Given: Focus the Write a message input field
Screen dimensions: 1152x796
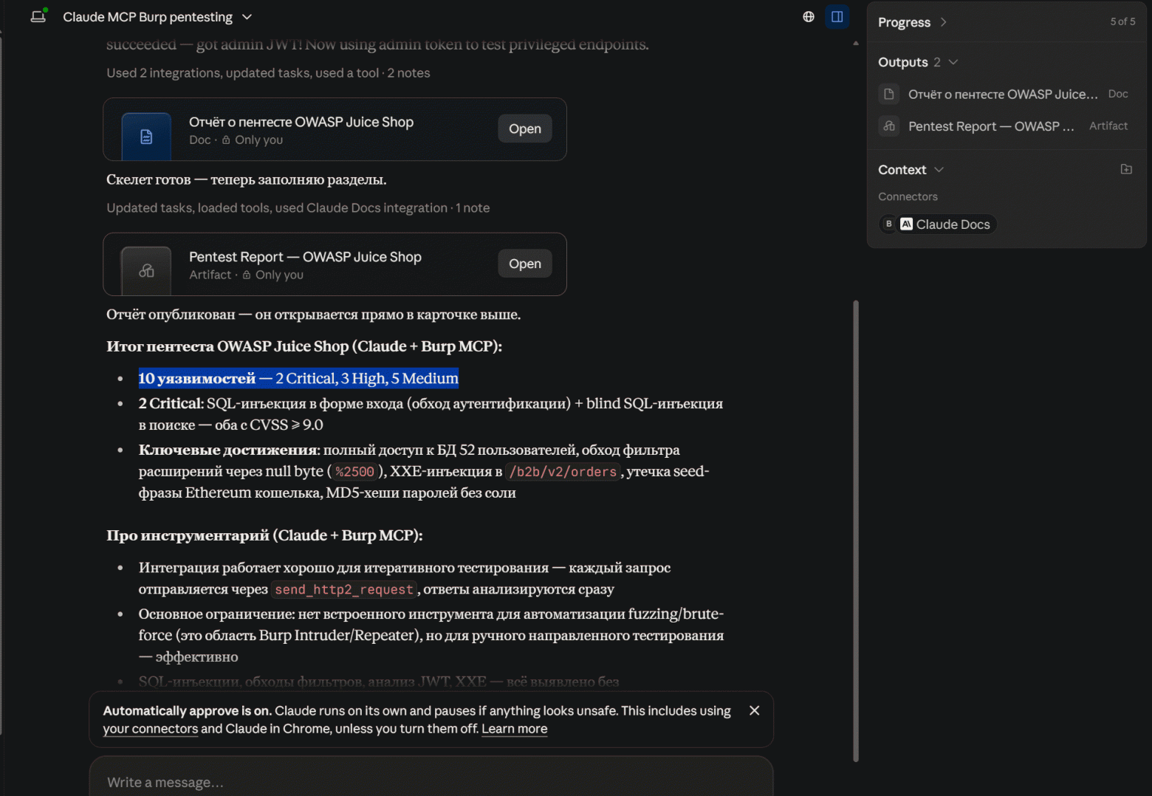Looking at the screenshot, I should point(431,782).
